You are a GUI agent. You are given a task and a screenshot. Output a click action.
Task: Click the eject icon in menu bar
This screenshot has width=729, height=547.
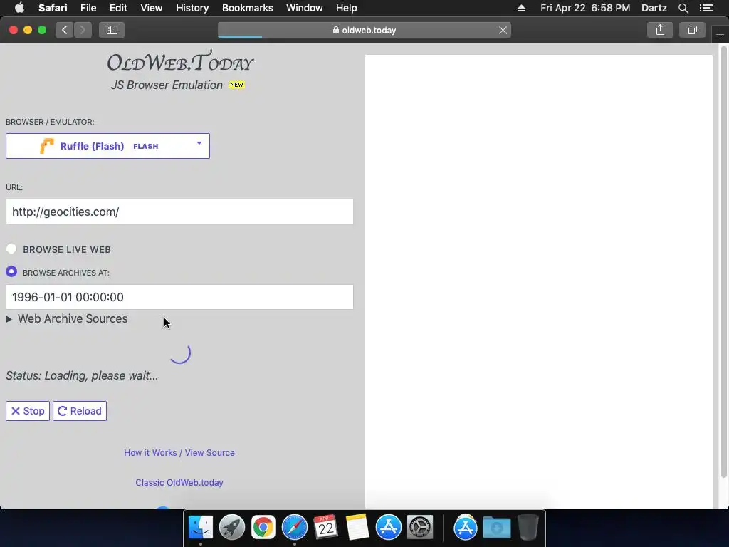pyautogui.click(x=521, y=8)
